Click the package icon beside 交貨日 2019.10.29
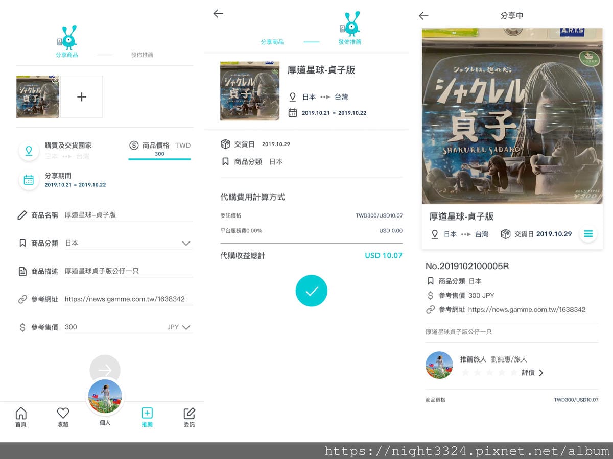This screenshot has width=613, height=459. pyautogui.click(x=225, y=144)
